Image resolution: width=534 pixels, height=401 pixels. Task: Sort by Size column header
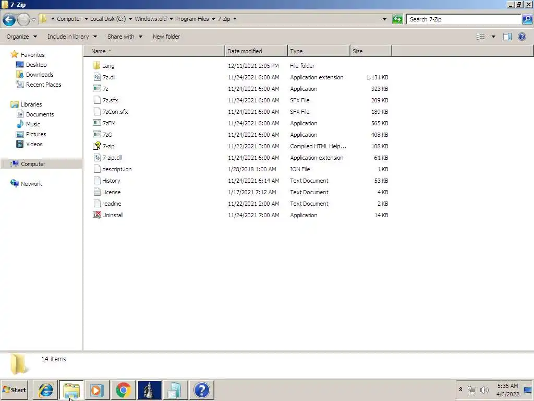click(x=371, y=51)
